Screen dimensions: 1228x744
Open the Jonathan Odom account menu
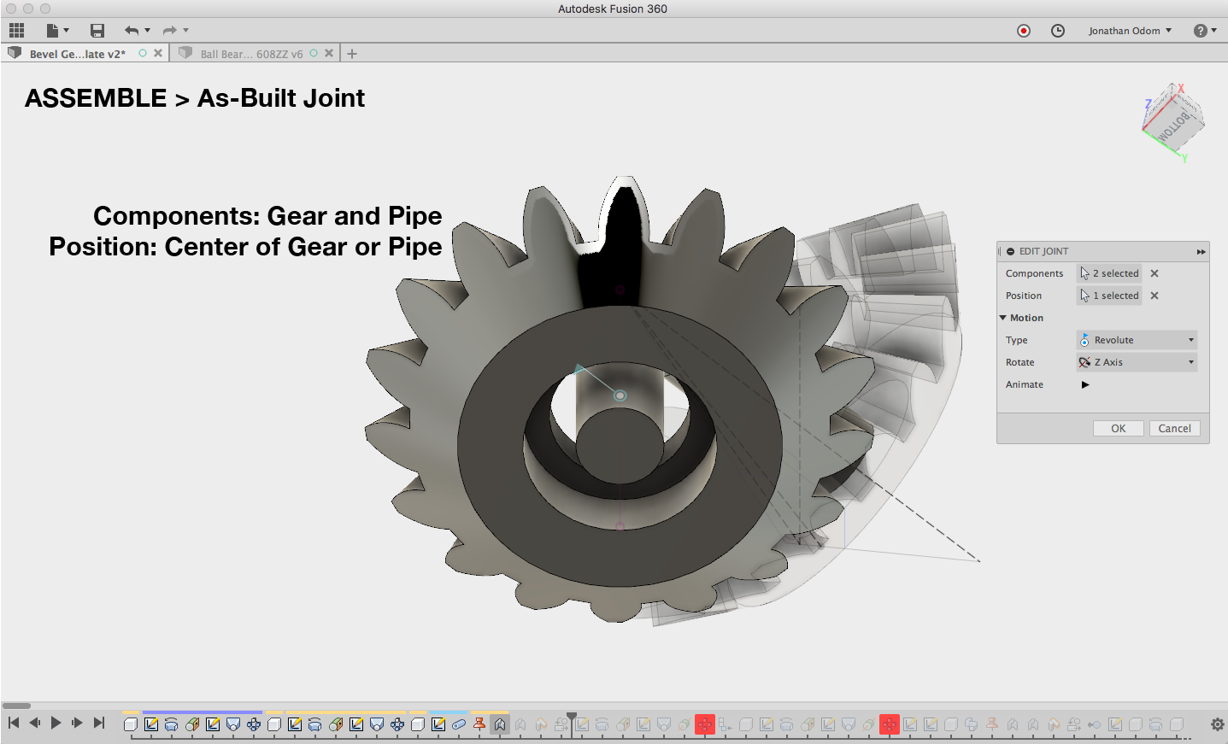(1130, 31)
